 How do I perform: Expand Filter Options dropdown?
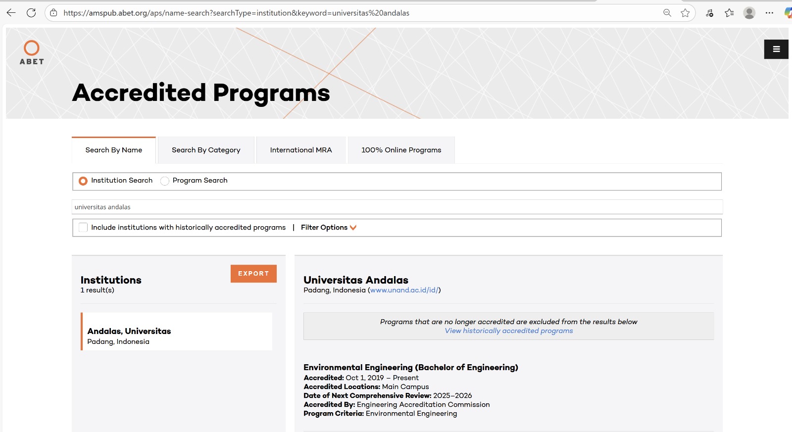click(x=328, y=228)
